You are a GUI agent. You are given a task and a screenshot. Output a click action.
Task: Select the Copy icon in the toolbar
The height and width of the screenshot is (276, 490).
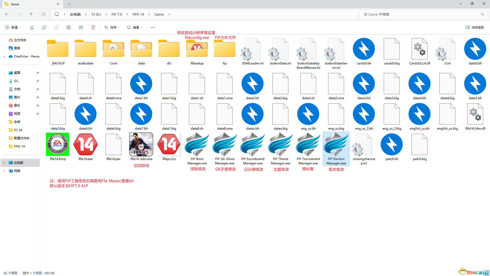point(44,27)
